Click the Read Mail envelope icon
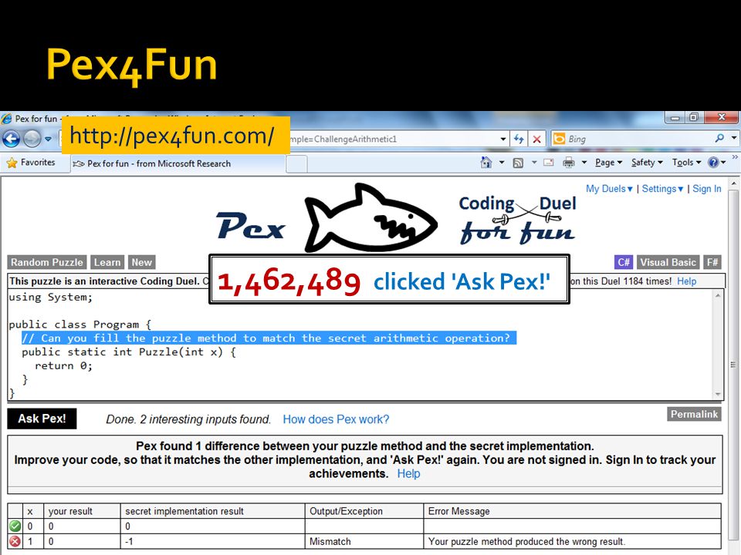The height and width of the screenshot is (555, 741). (x=548, y=163)
